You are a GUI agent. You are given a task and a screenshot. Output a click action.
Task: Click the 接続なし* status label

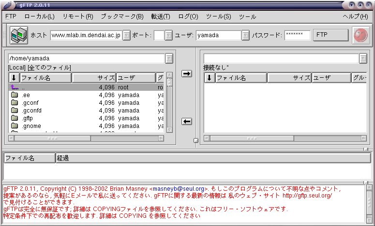point(216,68)
